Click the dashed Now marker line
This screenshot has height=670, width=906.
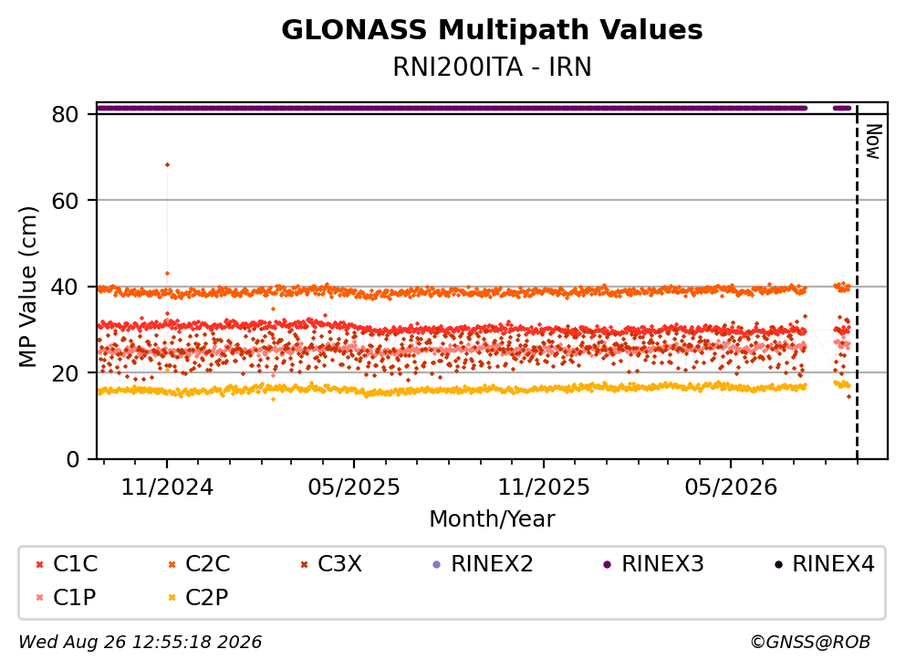click(x=857, y=283)
